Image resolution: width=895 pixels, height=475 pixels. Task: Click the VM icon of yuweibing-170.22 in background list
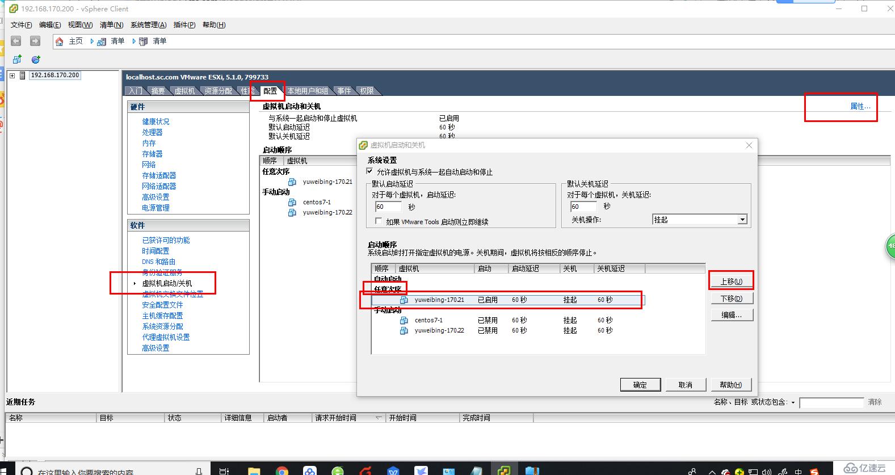[x=292, y=212]
